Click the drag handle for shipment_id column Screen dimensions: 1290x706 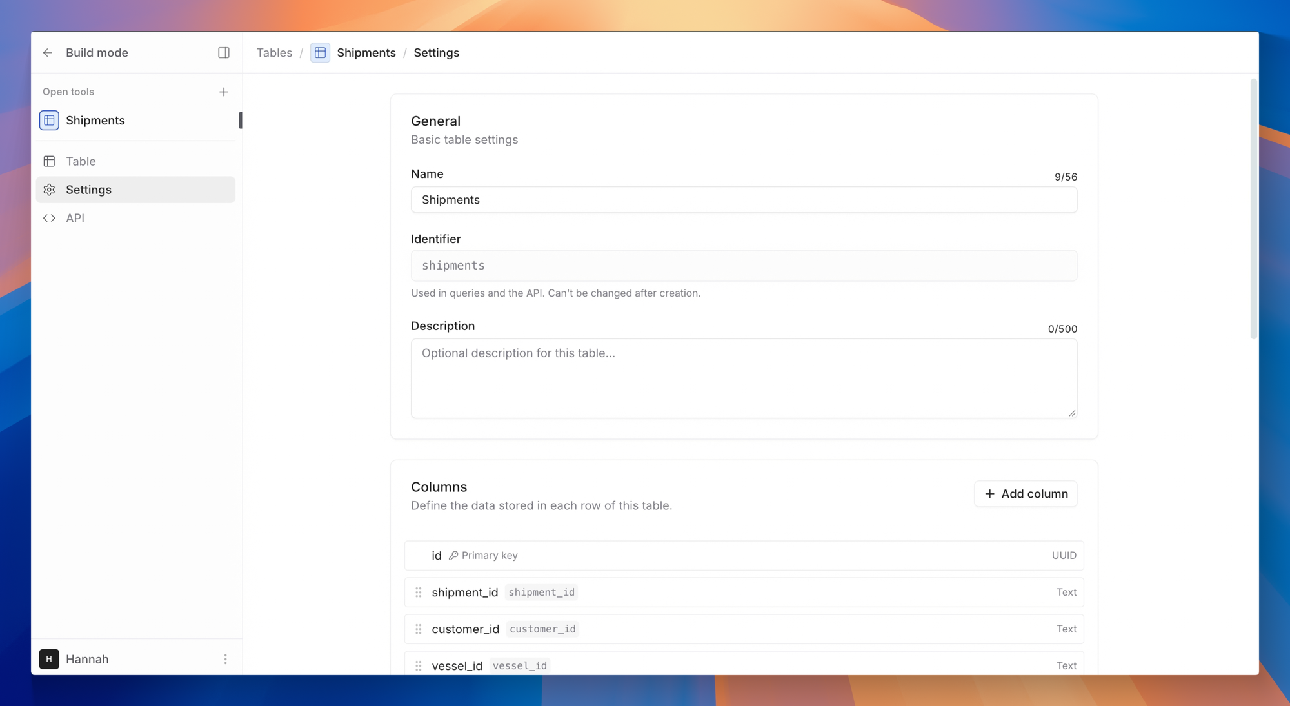[419, 592]
